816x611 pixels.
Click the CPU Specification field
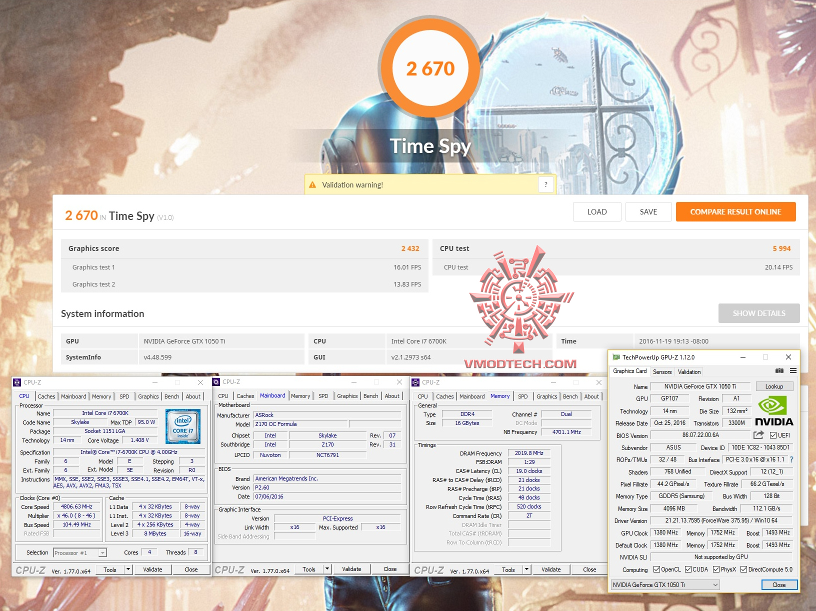click(129, 452)
